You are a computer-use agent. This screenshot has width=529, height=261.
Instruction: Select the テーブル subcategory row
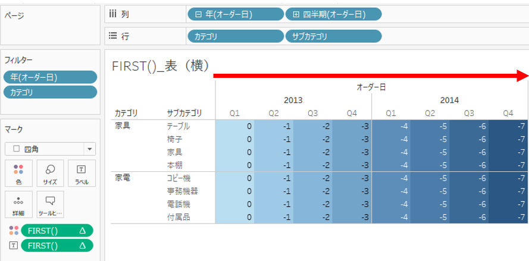click(178, 126)
